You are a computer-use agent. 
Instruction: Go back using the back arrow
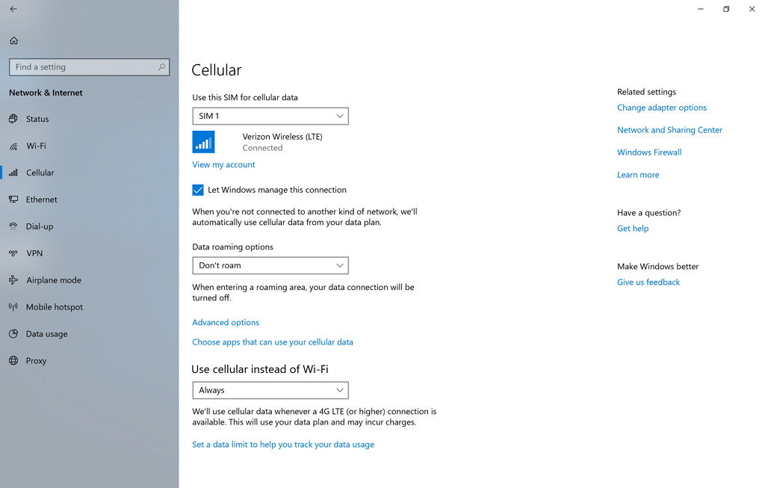click(13, 9)
